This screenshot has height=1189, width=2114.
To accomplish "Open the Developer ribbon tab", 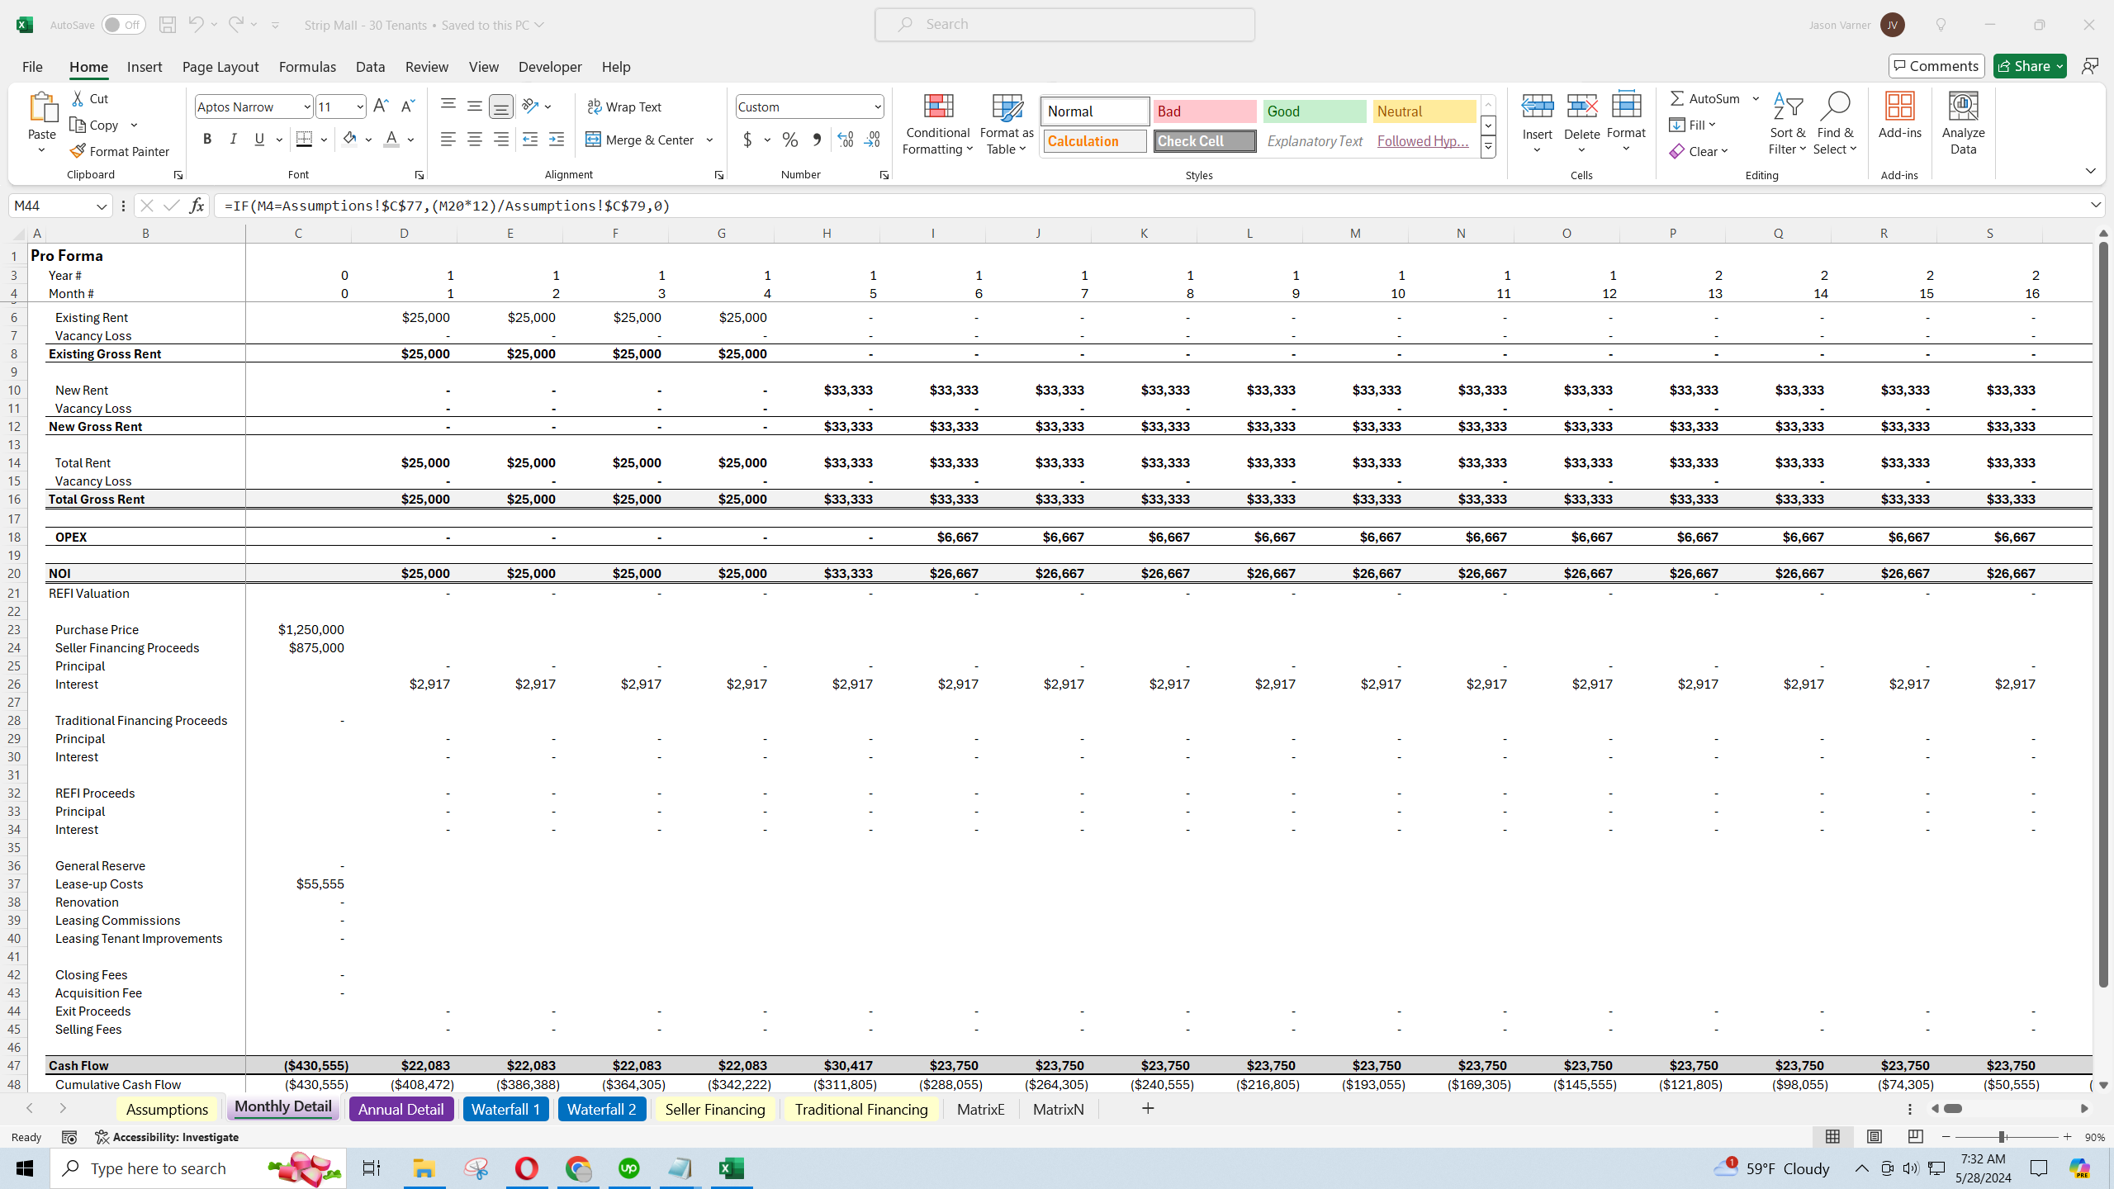I will [550, 67].
